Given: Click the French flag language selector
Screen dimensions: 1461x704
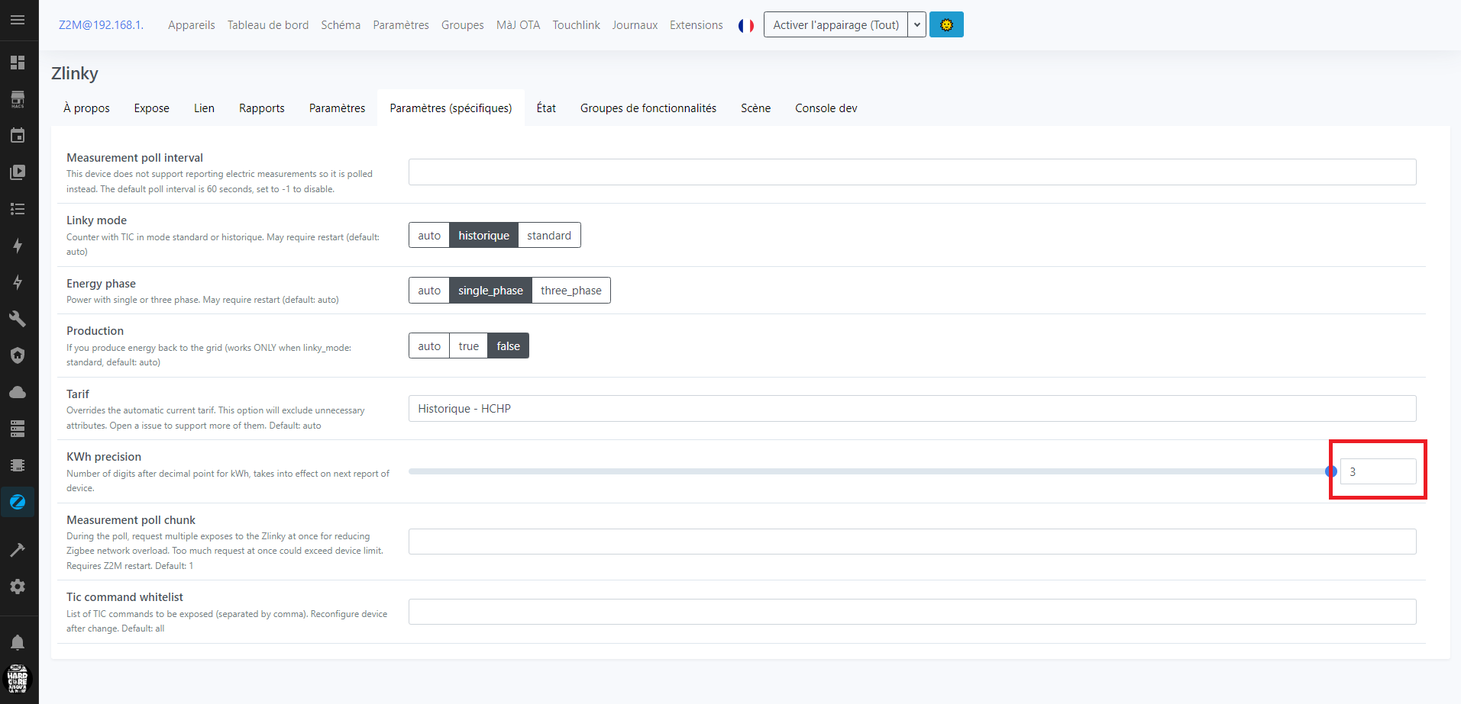Looking at the screenshot, I should (746, 25).
